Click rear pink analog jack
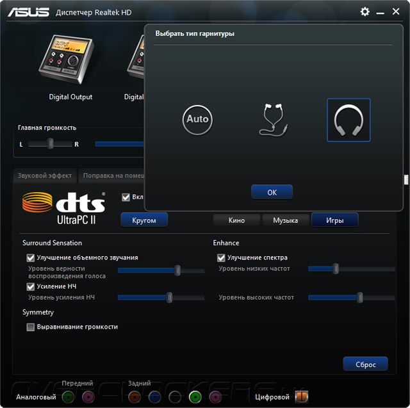Viewport: 410px width, 408px height. point(215,397)
